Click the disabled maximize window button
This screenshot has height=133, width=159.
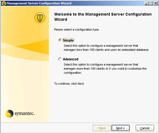click(x=151, y=3)
